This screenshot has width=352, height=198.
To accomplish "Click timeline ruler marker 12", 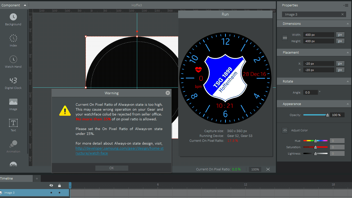I will [246, 184].
